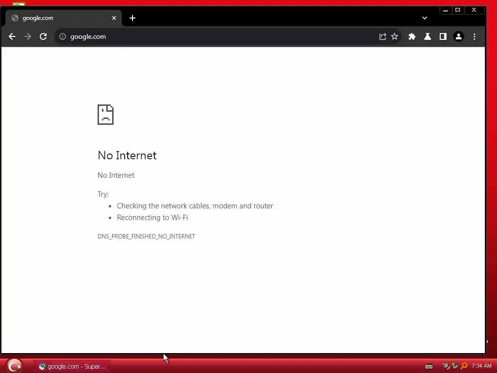Image resolution: width=497 pixels, height=373 pixels.
Task: Open a new tab with plus button
Action: [x=133, y=18]
